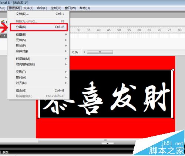This screenshot has height=156, width=185.
Task: Open the 命令(C) menu
Action: click(x=42, y=8)
